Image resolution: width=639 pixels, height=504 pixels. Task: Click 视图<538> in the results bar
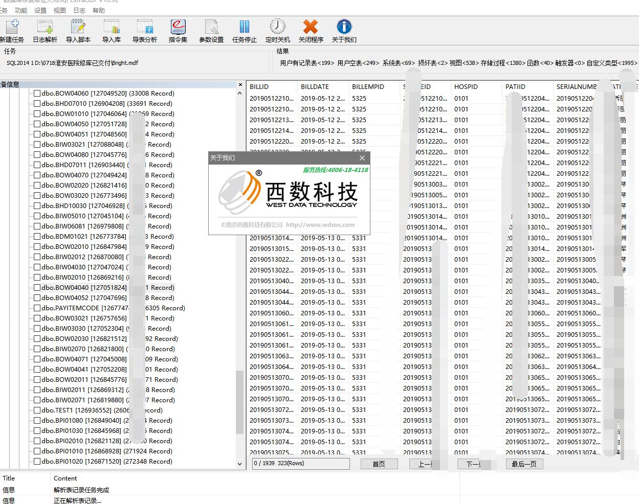pos(464,63)
